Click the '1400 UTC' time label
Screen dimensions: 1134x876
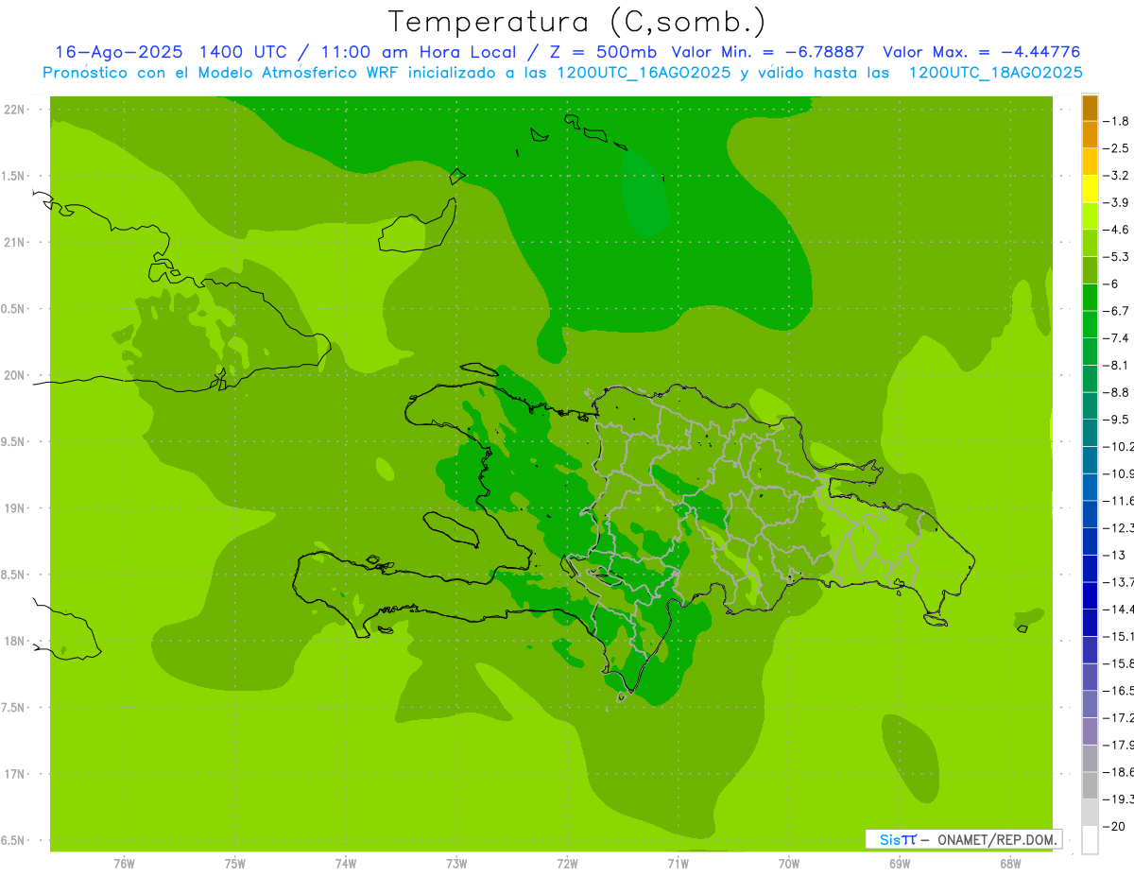point(241,52)
